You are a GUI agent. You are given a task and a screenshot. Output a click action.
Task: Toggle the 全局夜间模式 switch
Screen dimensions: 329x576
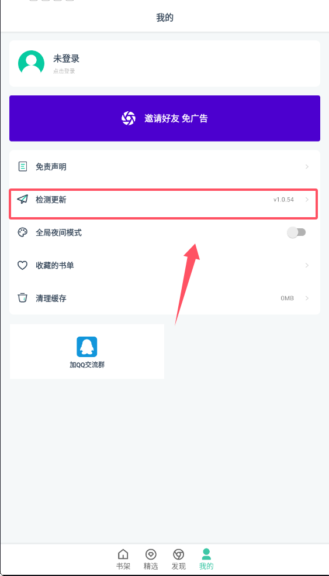tap(296, 232)
